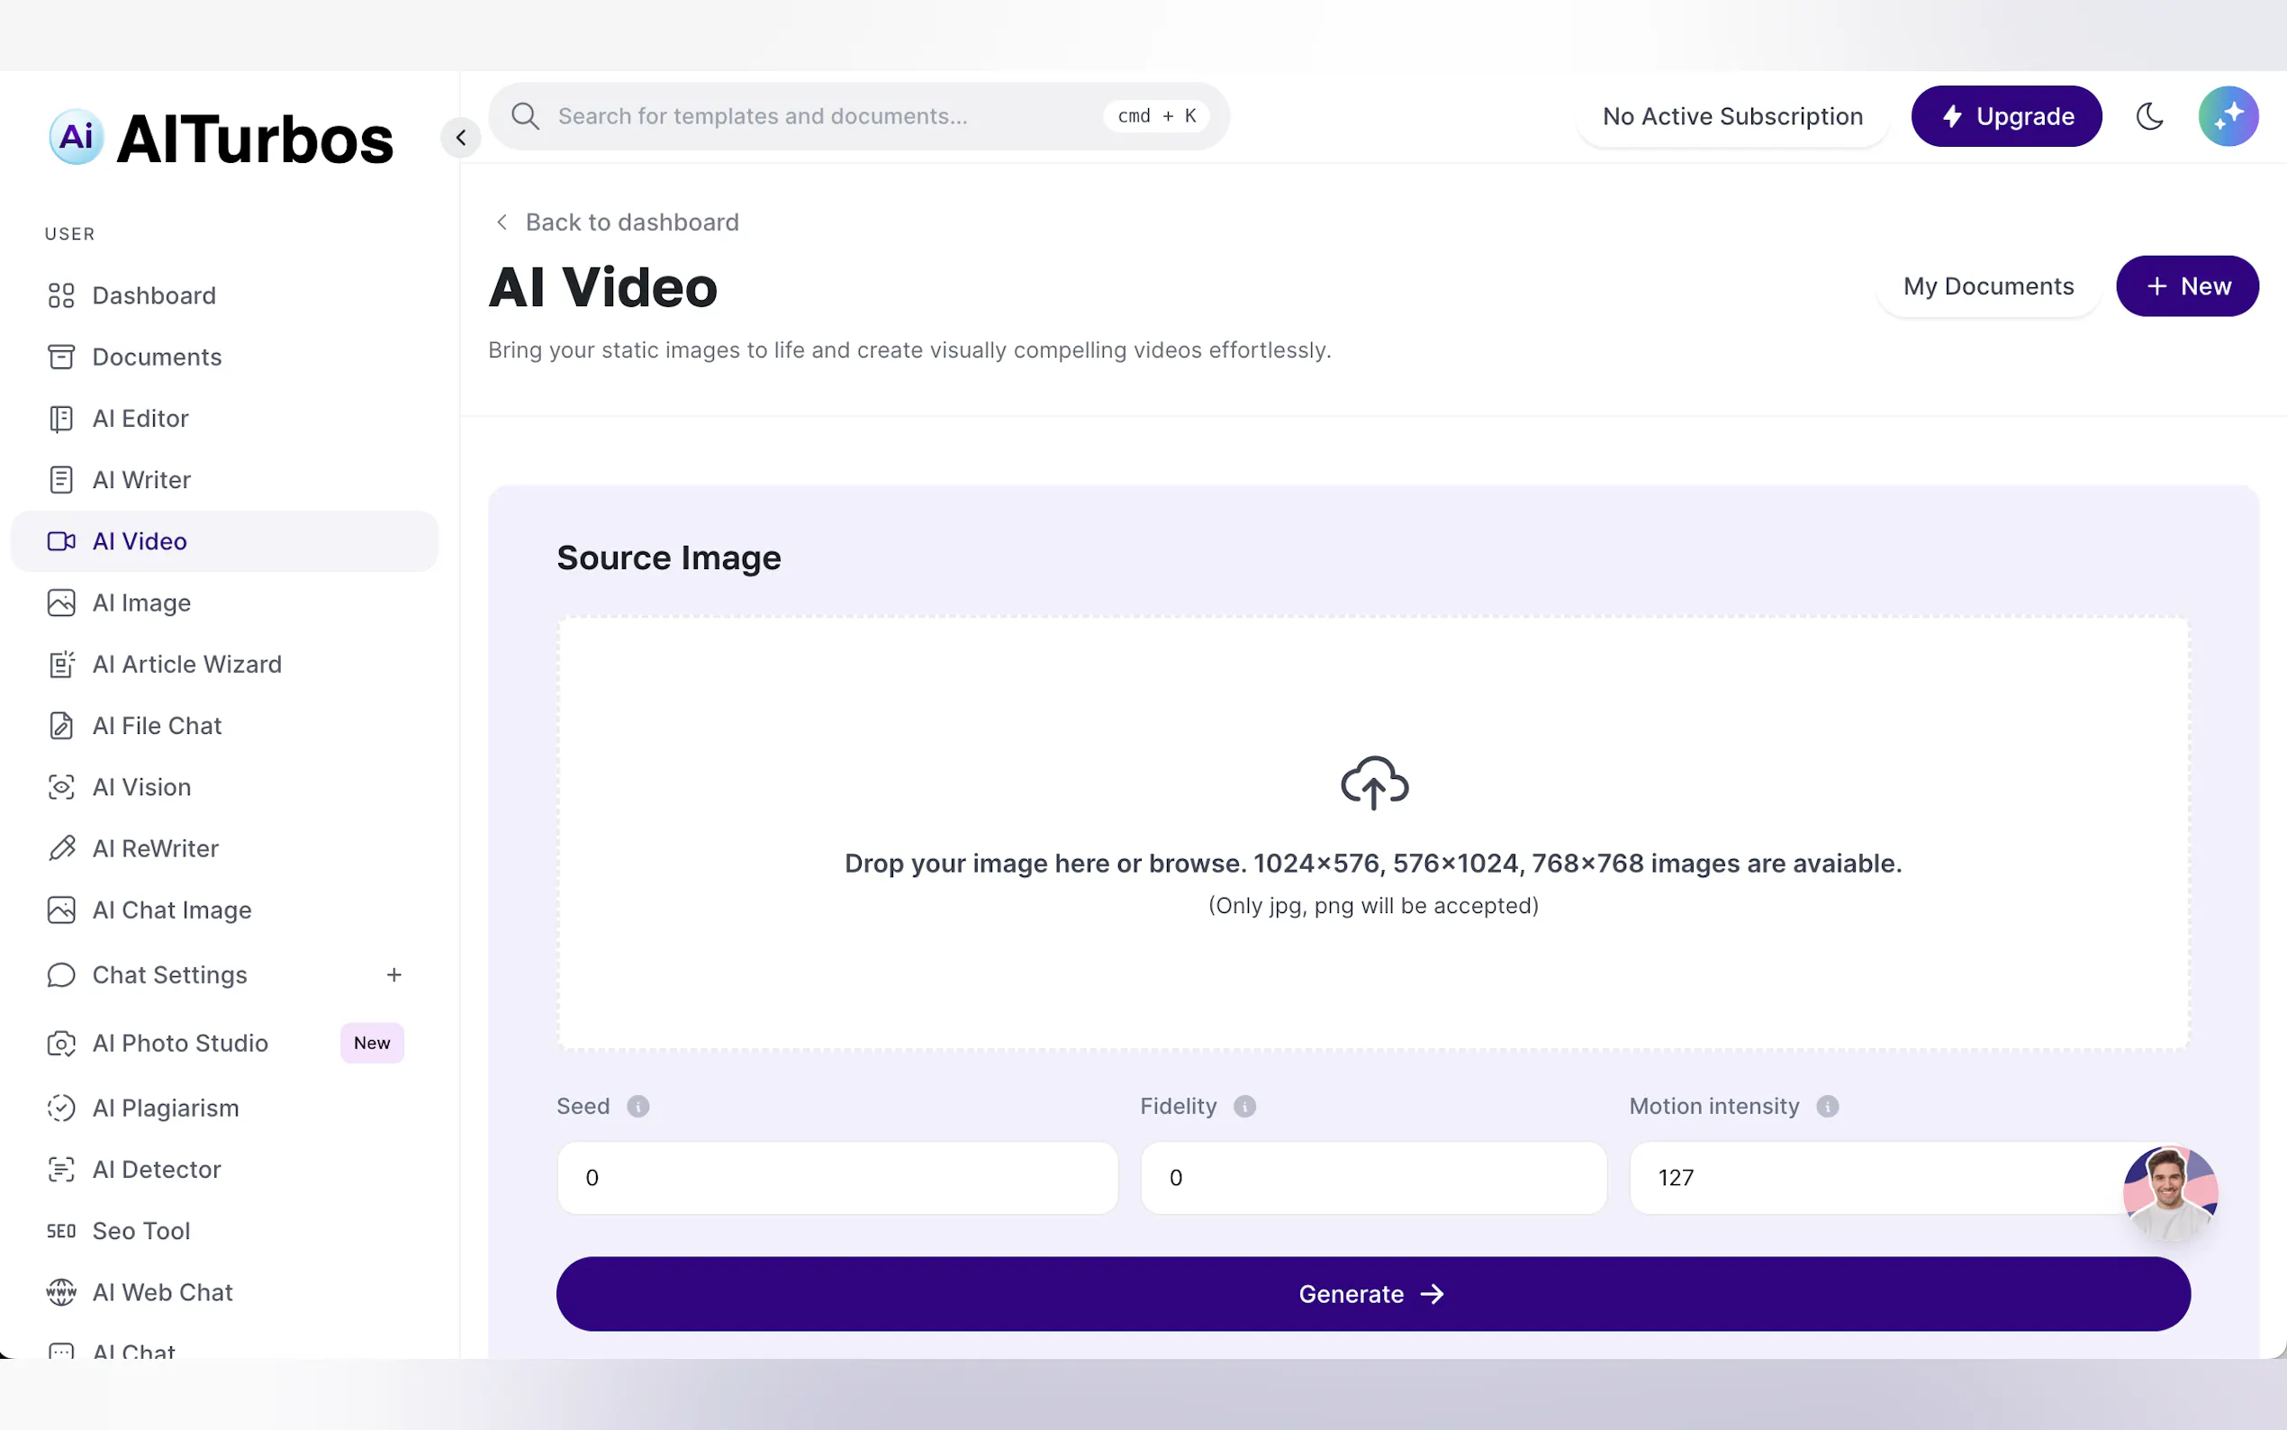
Task: Click the AITurbos logo
Action: coord(221,139)
